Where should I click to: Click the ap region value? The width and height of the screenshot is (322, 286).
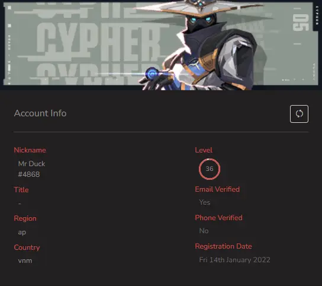point(22,232)
